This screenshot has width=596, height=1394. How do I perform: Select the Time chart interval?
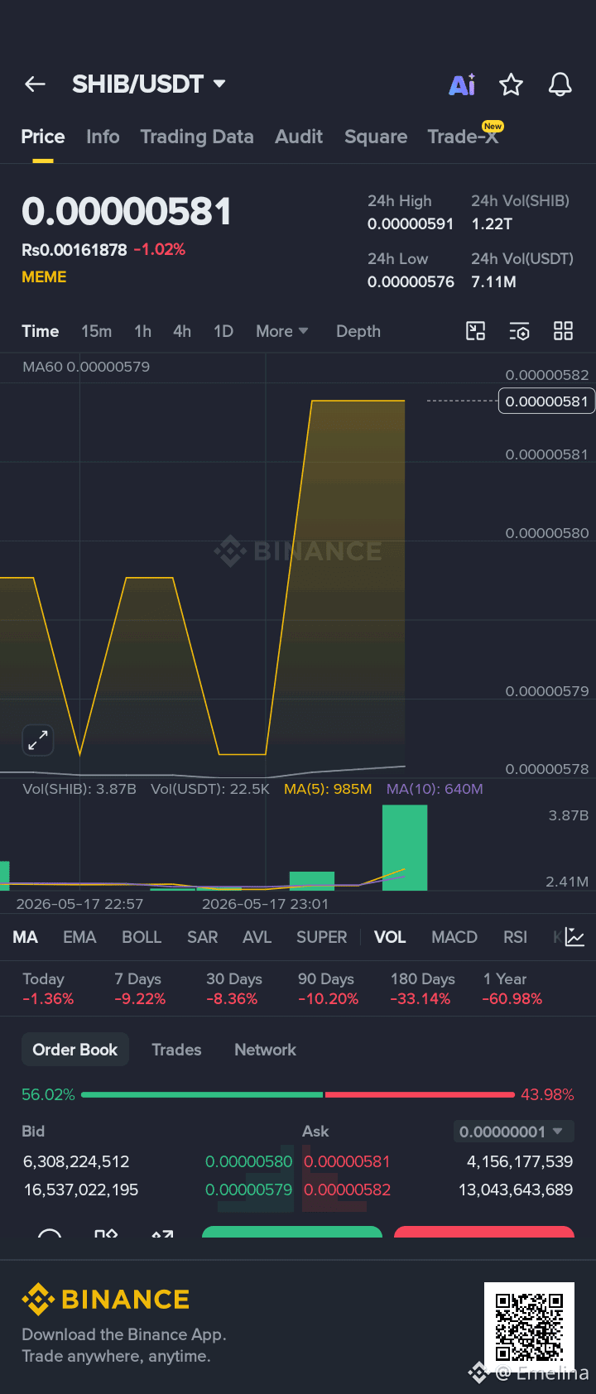pos(41,331)
